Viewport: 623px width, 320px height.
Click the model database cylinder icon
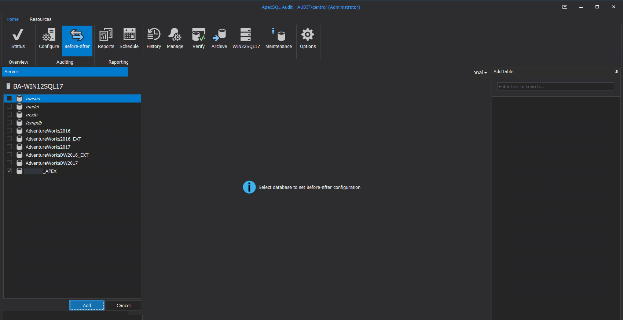coord(19,107)
